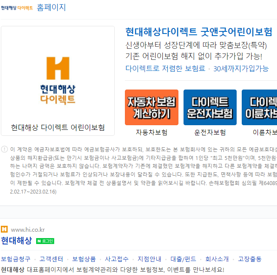Go to 대출/펀드 sublink

[184, 259]
